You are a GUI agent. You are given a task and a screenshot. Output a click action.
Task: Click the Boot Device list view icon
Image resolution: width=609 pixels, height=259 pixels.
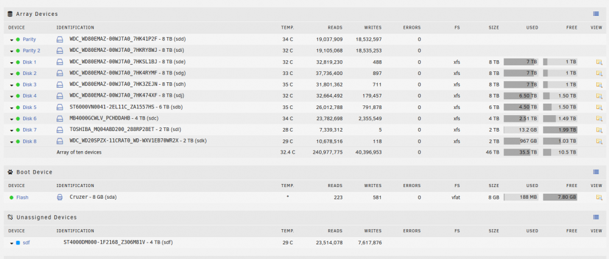pos(596,172)
